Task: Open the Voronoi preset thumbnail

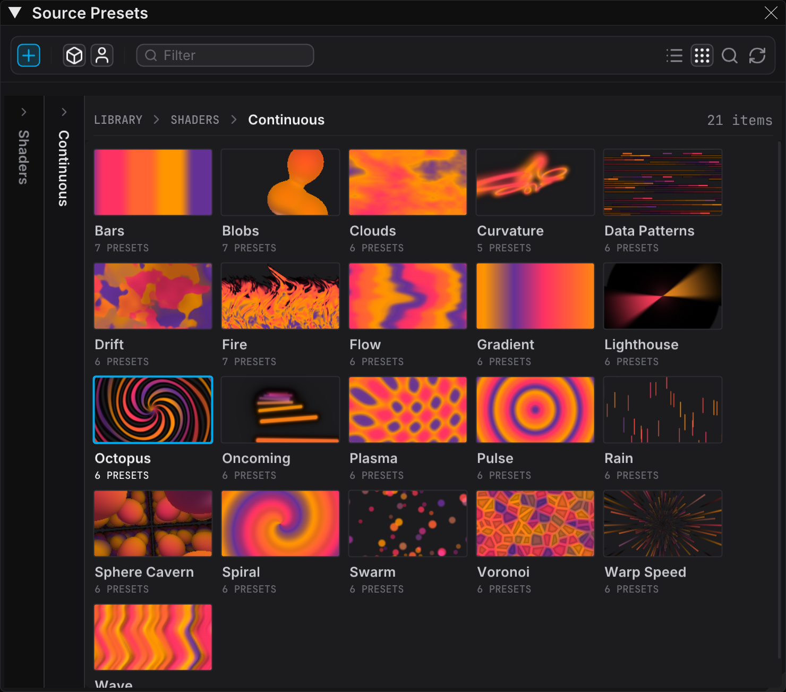Action: [x=535, y=524]
